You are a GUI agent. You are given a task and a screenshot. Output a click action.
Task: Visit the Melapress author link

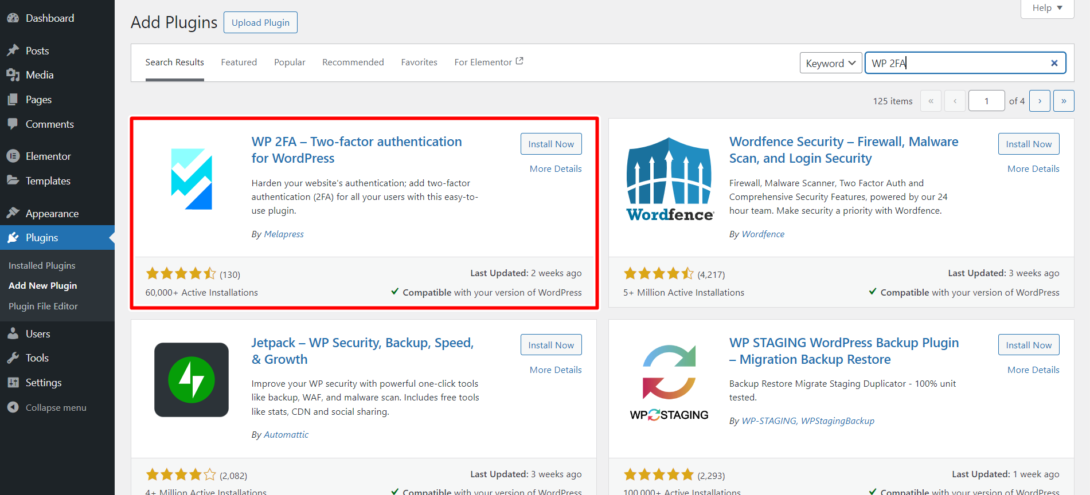[284, 234]
